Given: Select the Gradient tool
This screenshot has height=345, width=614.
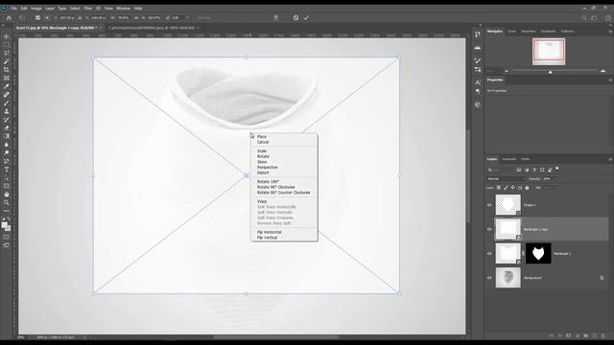Looking at the screenshot, I should click(x=7, y=136).
